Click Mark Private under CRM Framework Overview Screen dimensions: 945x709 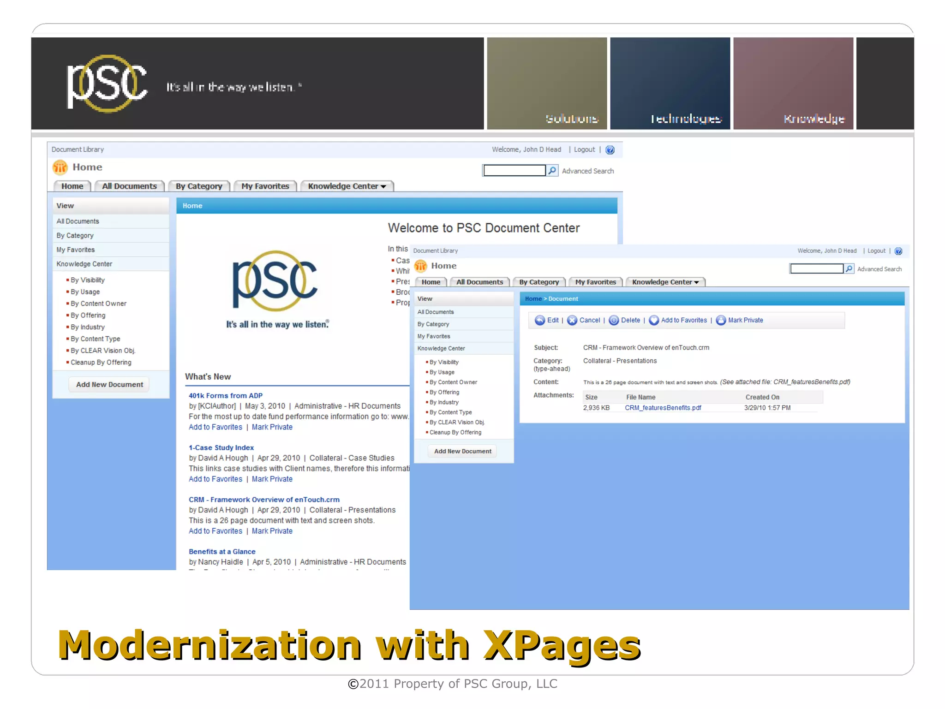(272, 531)
